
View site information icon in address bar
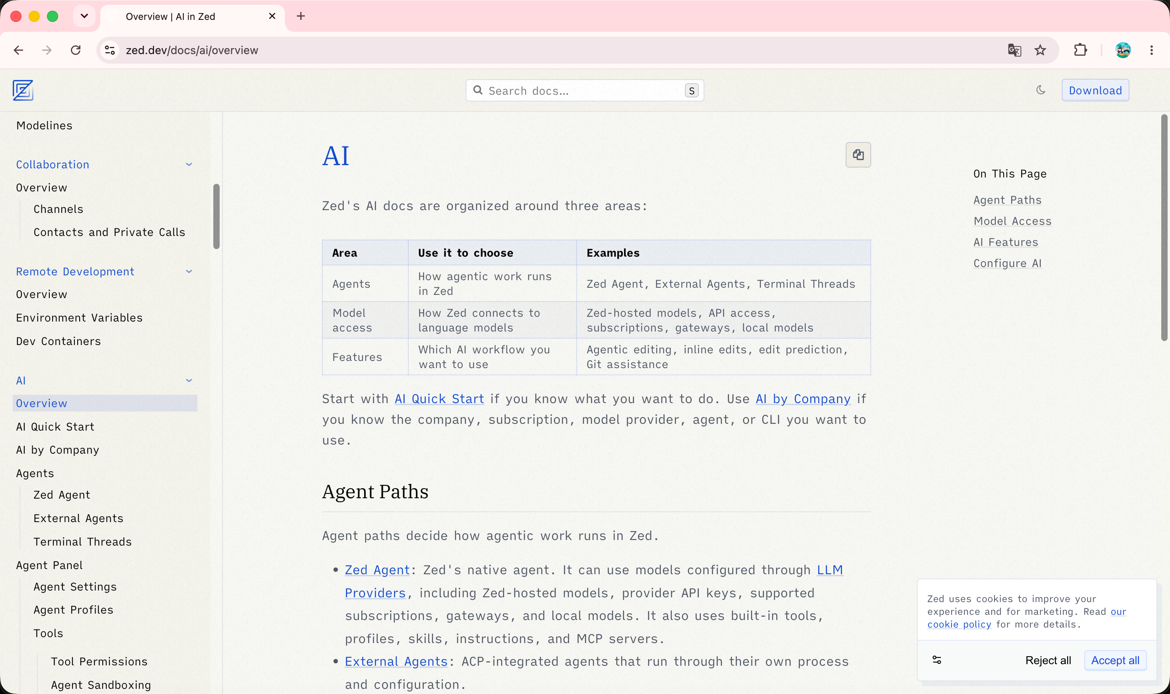[x=110, y=50]
